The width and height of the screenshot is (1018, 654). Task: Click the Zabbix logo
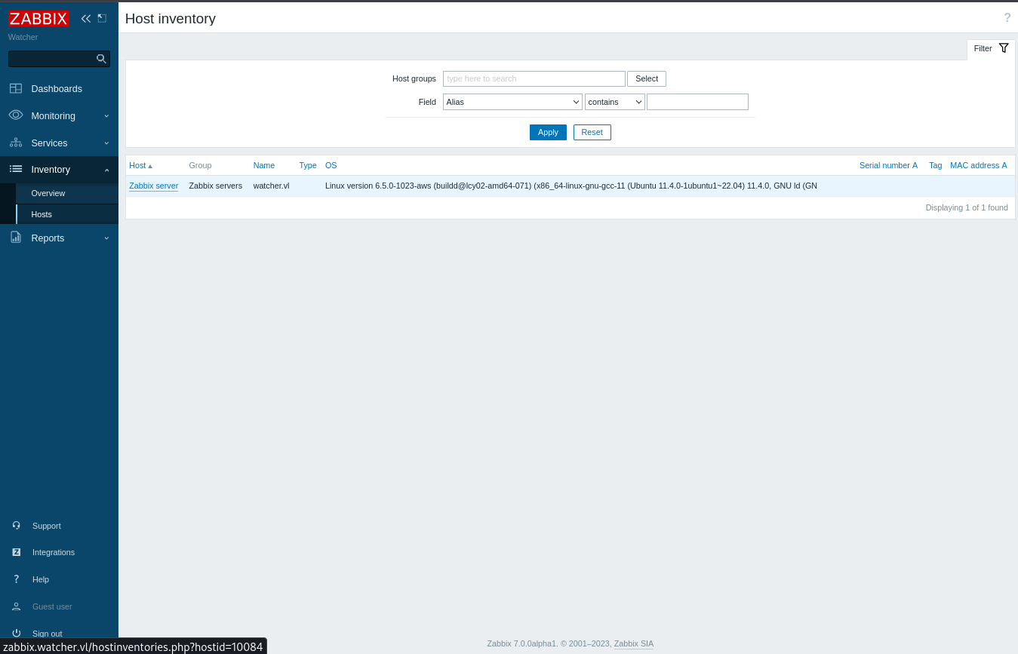pos(38,19)
